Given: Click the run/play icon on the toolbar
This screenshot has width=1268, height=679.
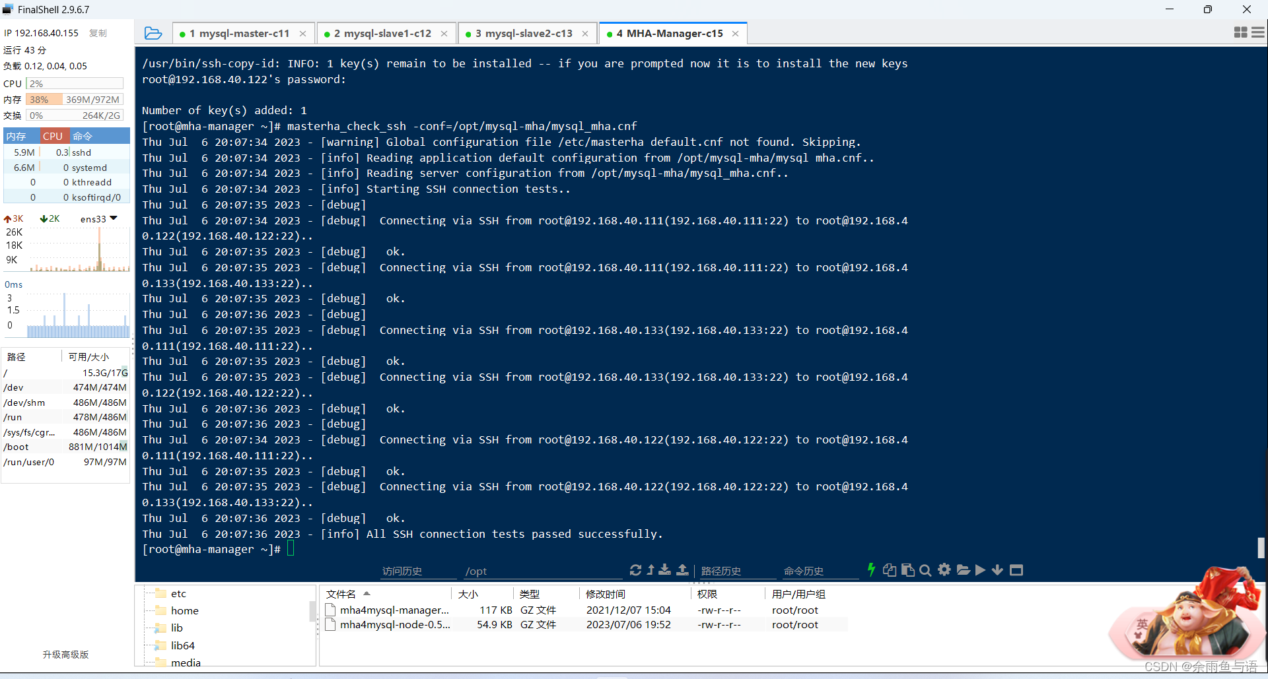Looking at the screenshot, I should coord(980,569).
